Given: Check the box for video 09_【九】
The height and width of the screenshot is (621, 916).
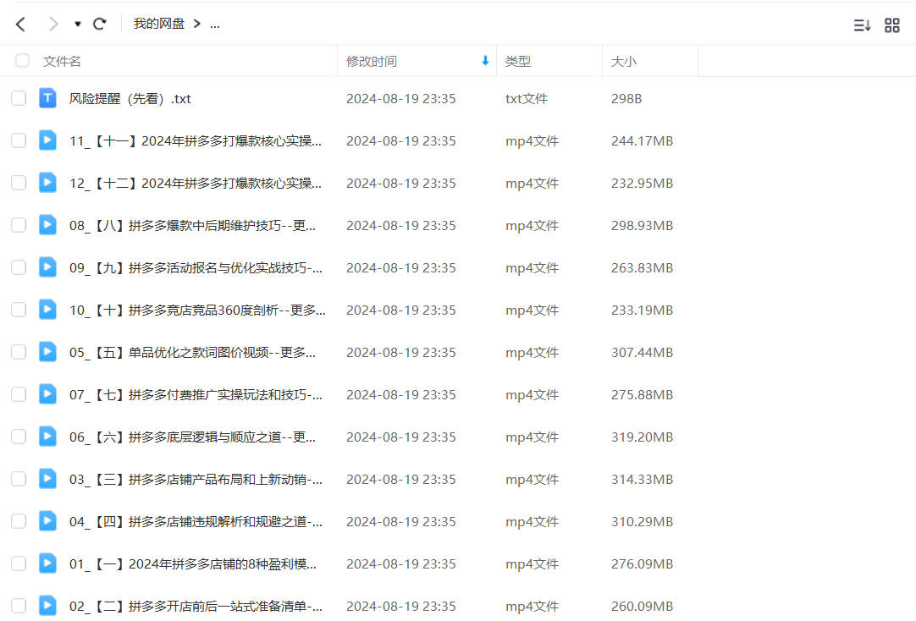Looking at the screenshot, I should pos(19,267).
